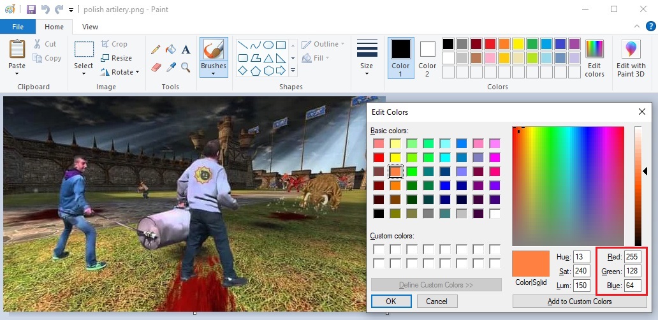Pick the selected orange basic color
The width and height of the screenshot is (658, 320).
click(395, 171)
